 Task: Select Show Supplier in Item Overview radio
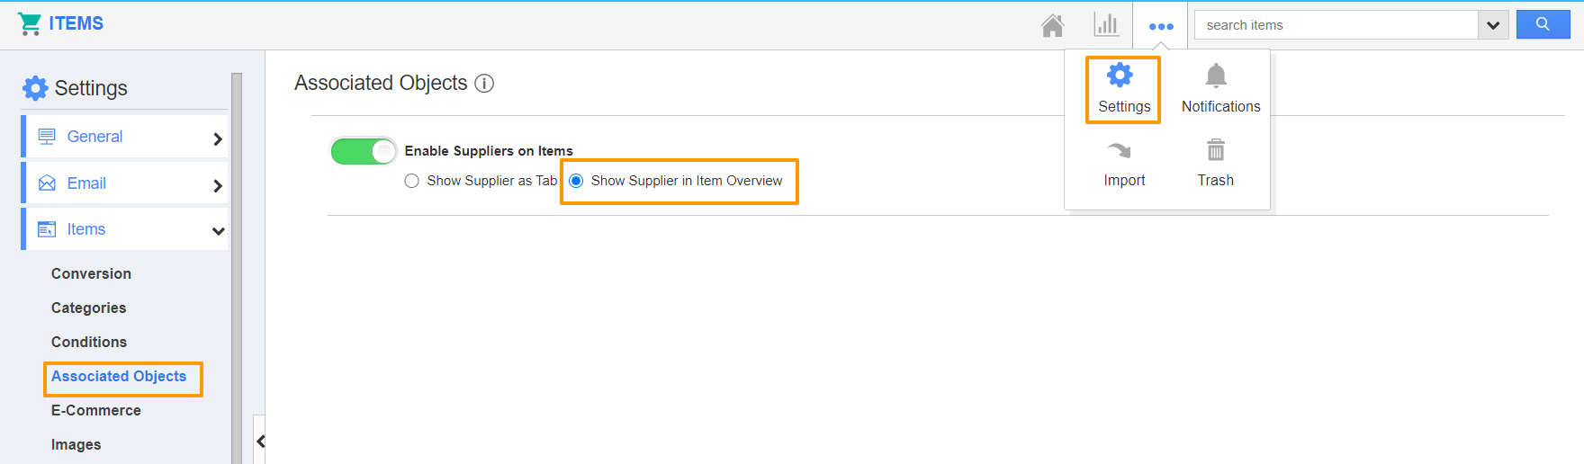[576, 181]
